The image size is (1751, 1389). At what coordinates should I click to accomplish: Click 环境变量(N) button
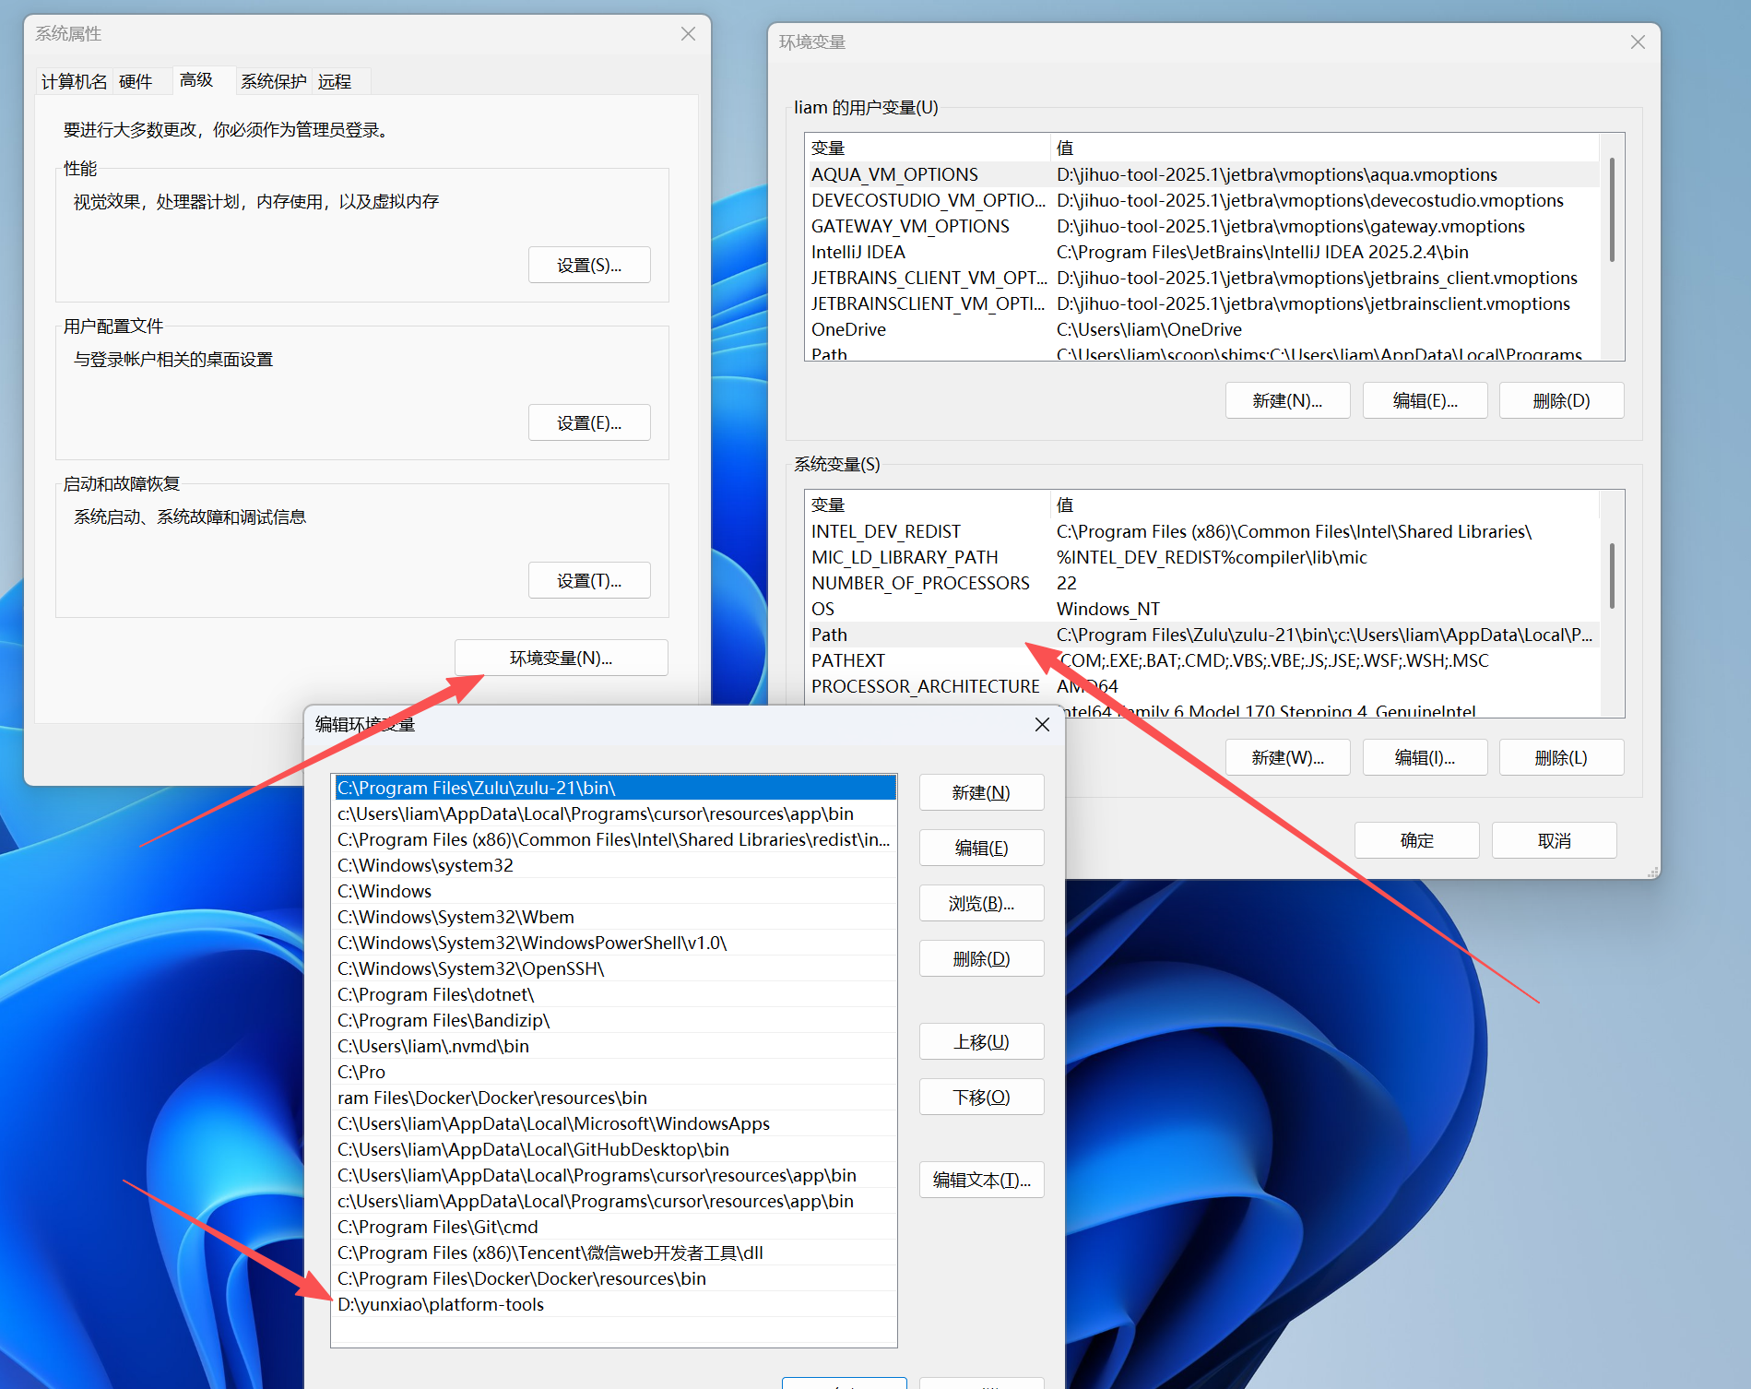point(561,658)
